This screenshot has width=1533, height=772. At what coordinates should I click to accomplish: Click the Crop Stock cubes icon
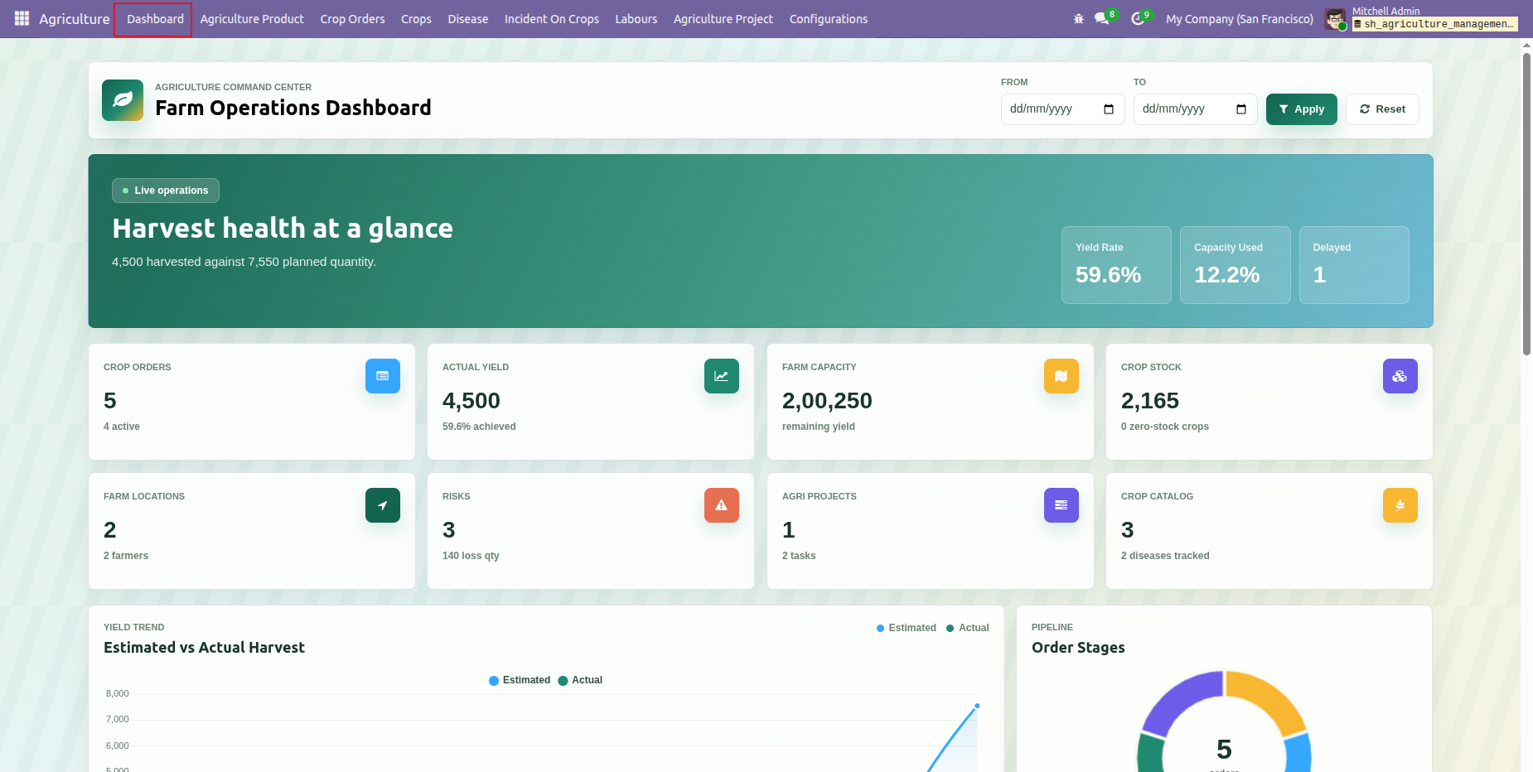[1400, 376]
